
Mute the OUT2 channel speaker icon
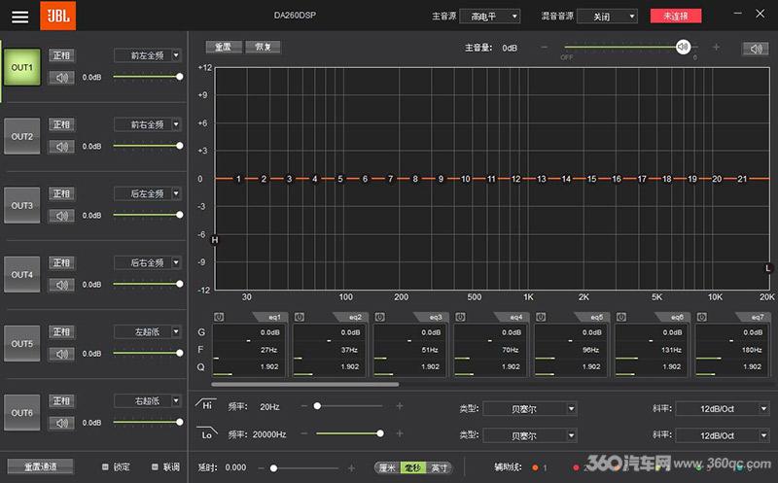(61, 147)
